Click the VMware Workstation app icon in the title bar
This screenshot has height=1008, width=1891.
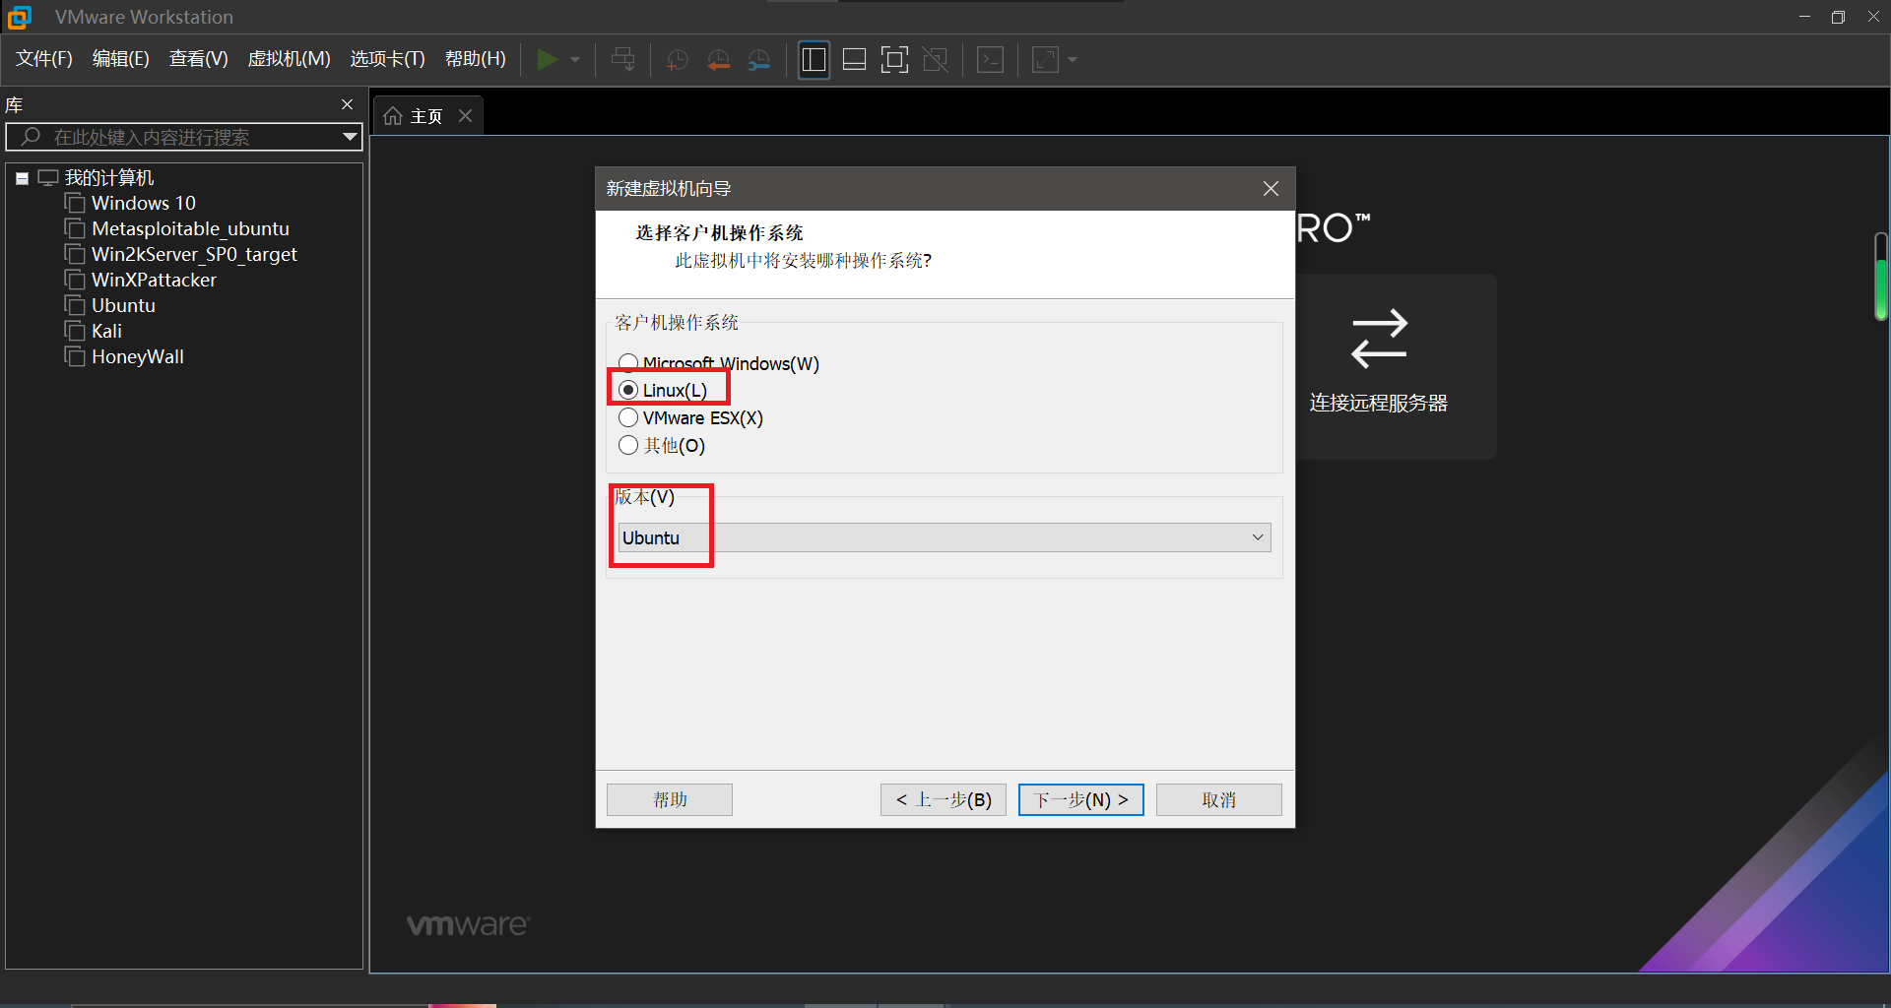point(19,17)
